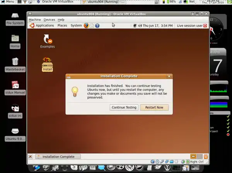Viewport: 232px width, 173px height.
Task: Open Firefox from the Ubuntu top panel
Action: coord(86,26)
